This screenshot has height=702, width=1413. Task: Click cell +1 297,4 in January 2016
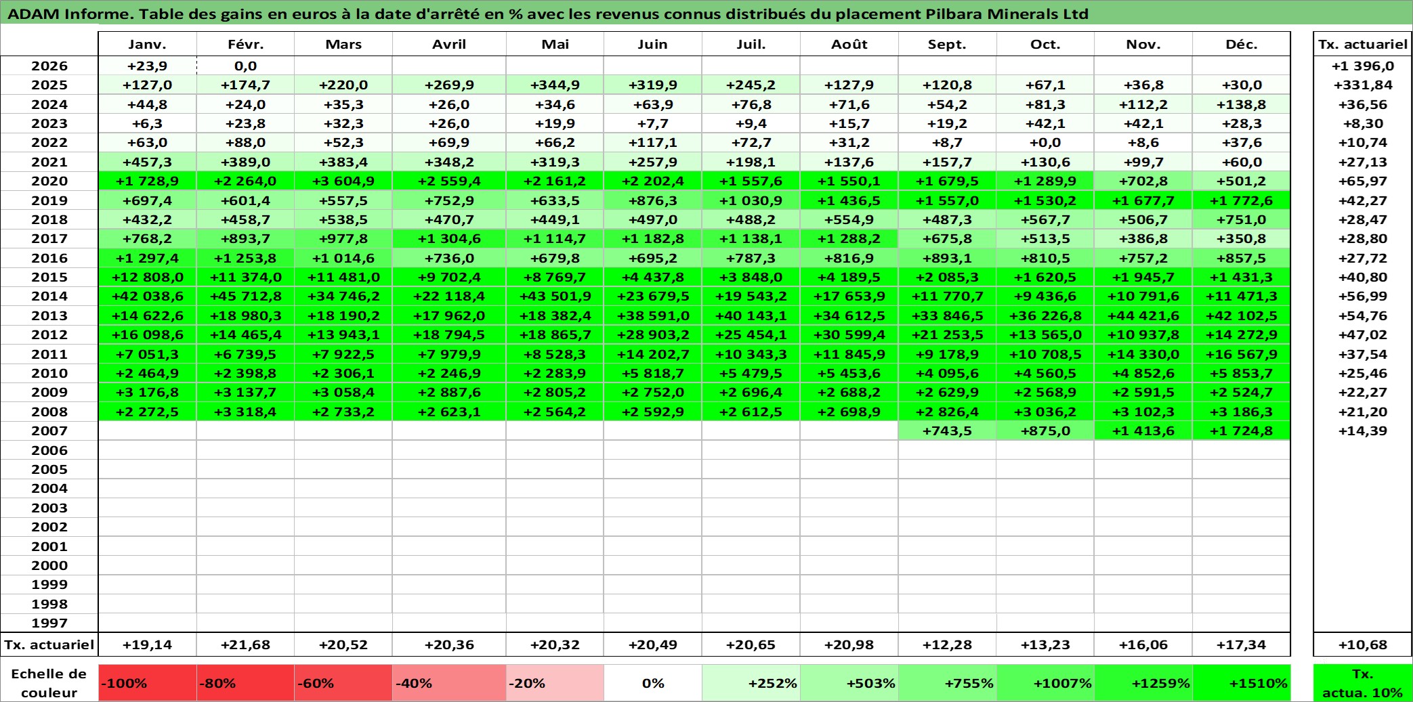pos(147,258)
